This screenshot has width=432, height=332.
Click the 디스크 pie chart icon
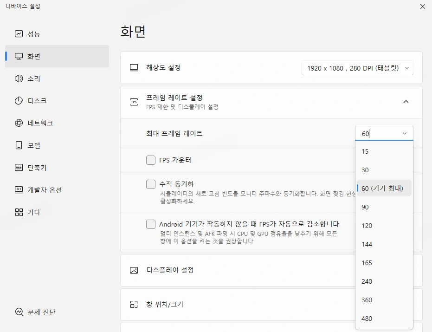pyautogui.click(x=19, y=101)
